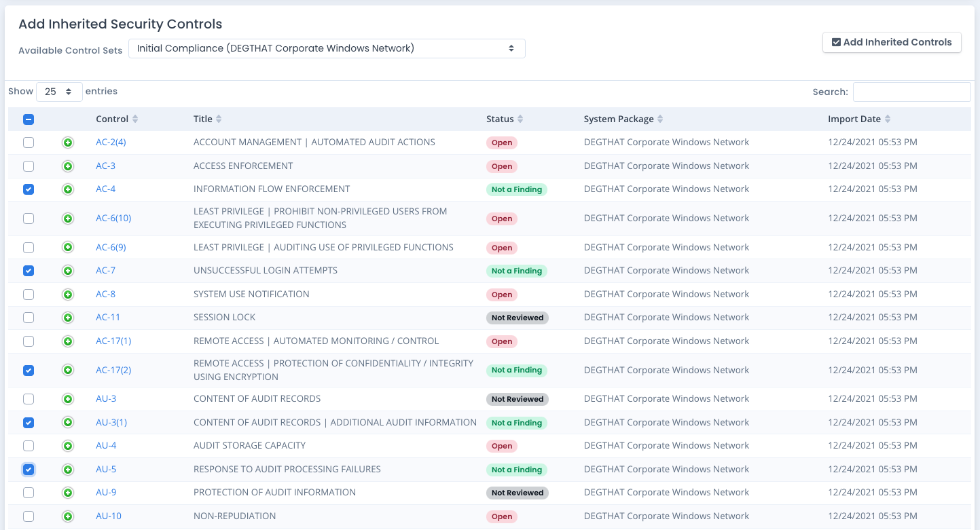Open the AC-4 control link
Viewport: 980px width, 530px height.
click(x=106, y=189)
